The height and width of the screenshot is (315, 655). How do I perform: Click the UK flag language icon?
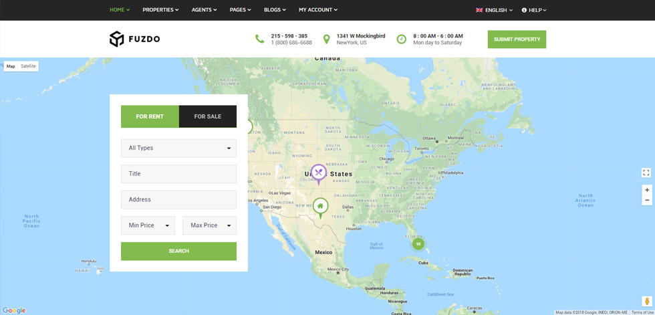click(x=479, y=10)
